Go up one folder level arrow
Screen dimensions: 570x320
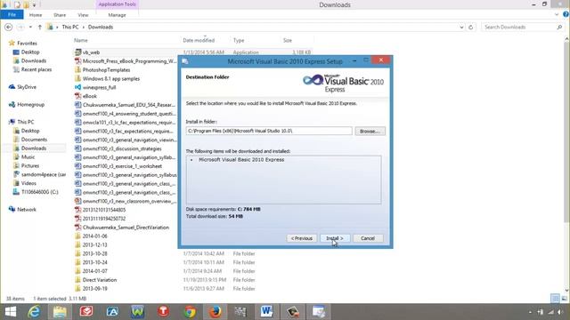click(x=39, y=28)
